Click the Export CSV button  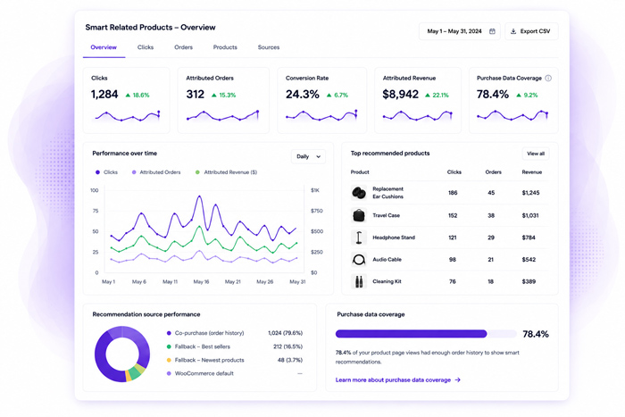click(x=531, y=31)
